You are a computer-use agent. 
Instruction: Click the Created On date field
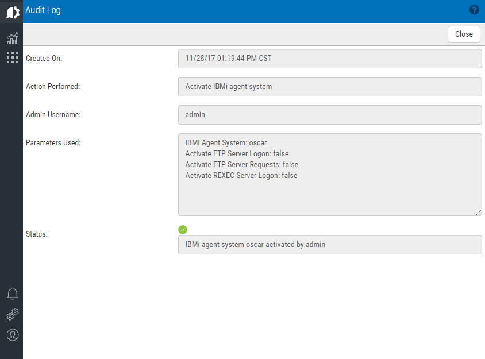point(330,59)
